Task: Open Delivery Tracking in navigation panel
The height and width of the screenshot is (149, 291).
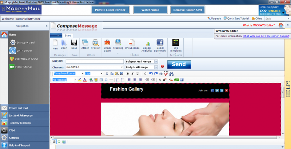Action: click(x=20, y=123)
